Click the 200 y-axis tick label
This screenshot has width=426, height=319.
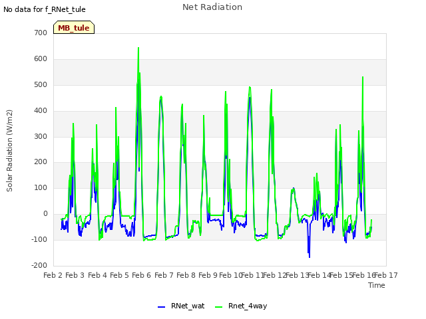41,162
